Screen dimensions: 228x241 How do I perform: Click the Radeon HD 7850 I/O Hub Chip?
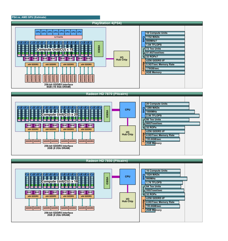coord(127,200)
